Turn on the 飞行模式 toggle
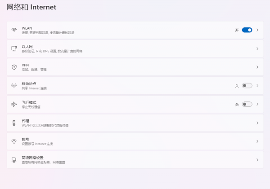Image resolution: width=270 pixels, height=189 pixels. [x=247, y=104]
